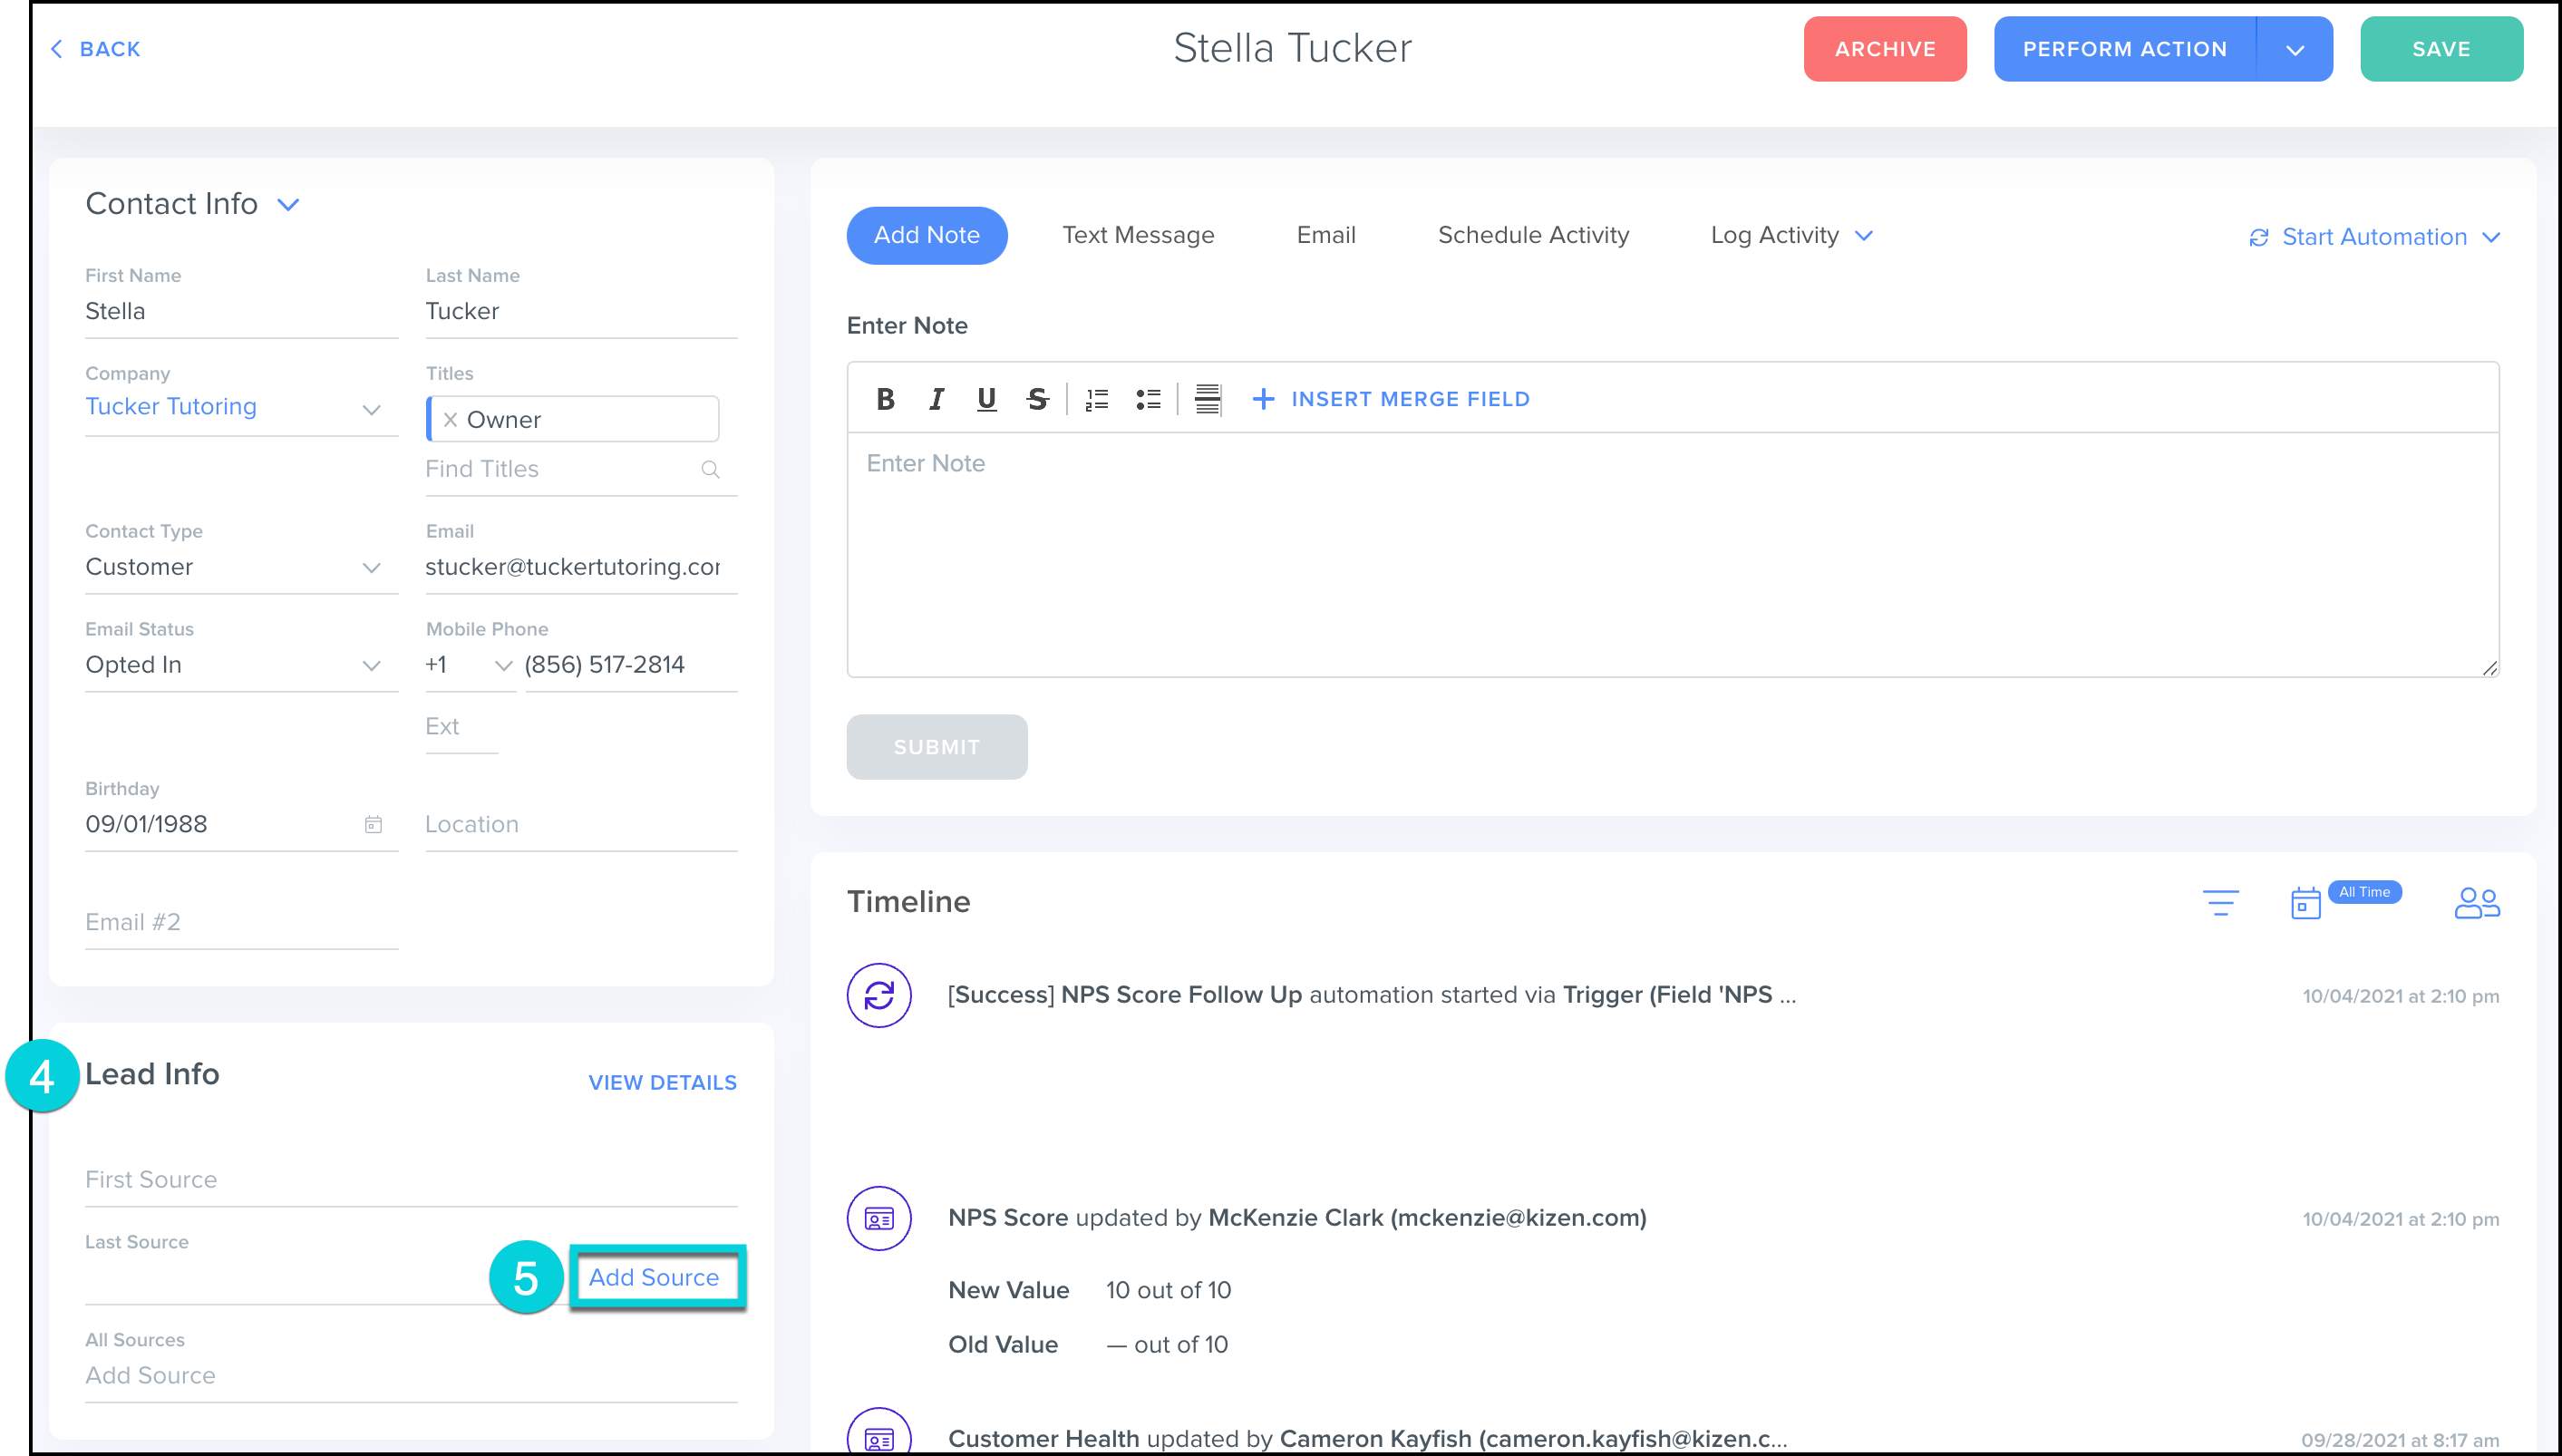Insert a bulleted list
Viewport: 2562px width, 1456px height.
pos(1148,399)
